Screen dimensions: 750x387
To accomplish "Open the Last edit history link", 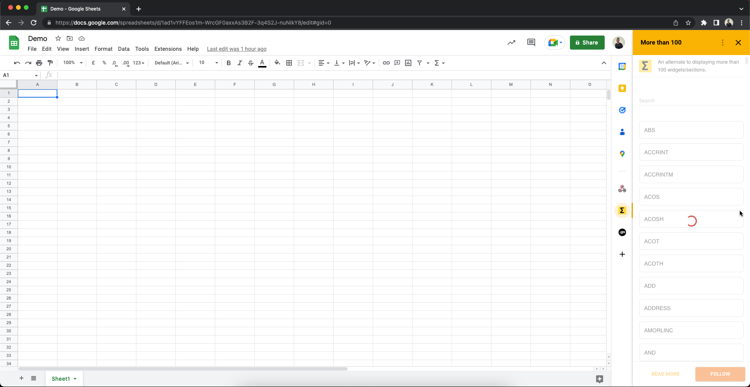I will [x=237, y=49].
